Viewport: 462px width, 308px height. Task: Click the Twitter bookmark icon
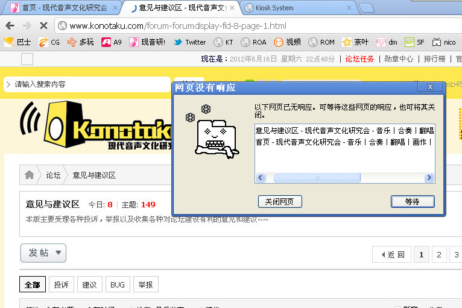[178, 42]
